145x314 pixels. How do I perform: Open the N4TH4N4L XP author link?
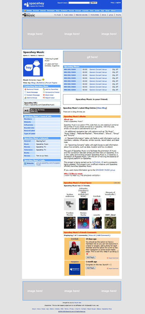[x=98, y=162]
